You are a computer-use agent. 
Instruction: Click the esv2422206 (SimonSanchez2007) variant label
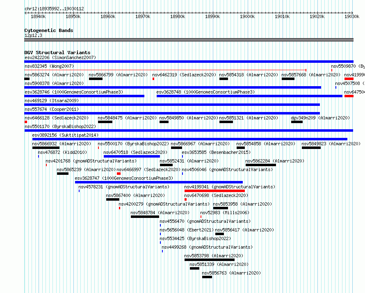60,57
